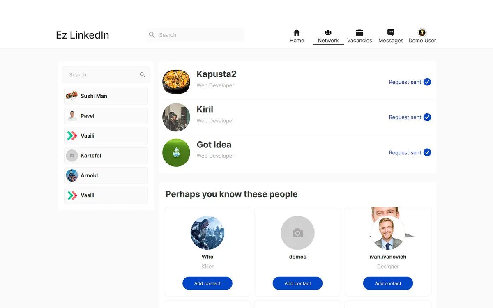Open ivan.ivanovich's profile photo
Image resolution: width=493 pixels, height=308 pixels.
click(388, 233)
